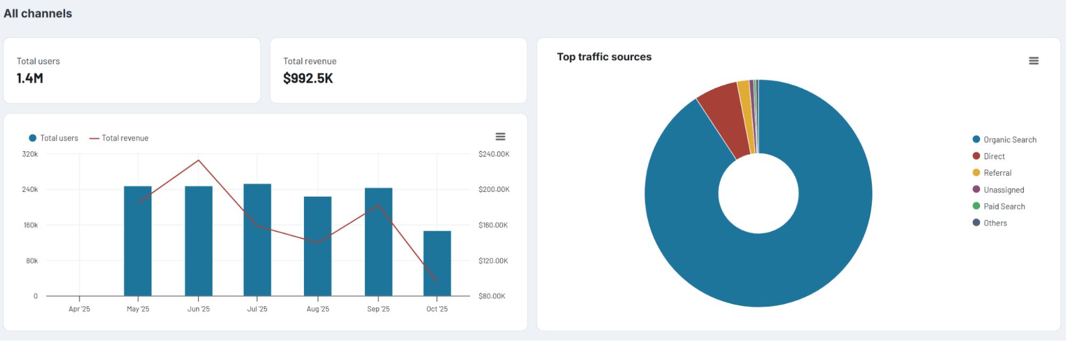
Task: Toggle Others legend entry
Action: coord(990,223)
